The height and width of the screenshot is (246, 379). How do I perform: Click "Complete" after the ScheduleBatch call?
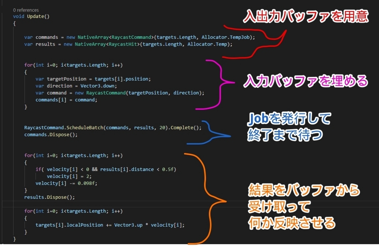pyautogui.click(x=182, y=127)
